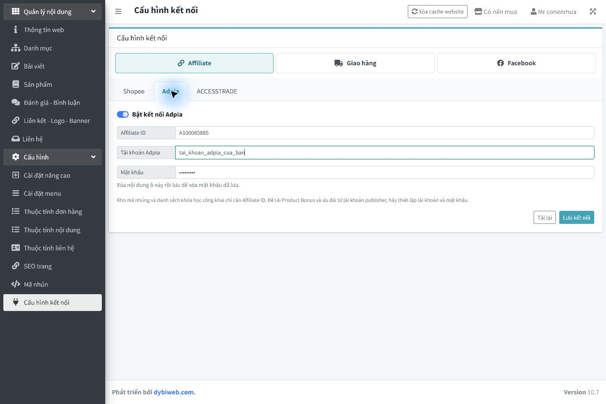Click the Bài viết edit icon
Viewport: 606px width, 404px height.
coord(16,66)
